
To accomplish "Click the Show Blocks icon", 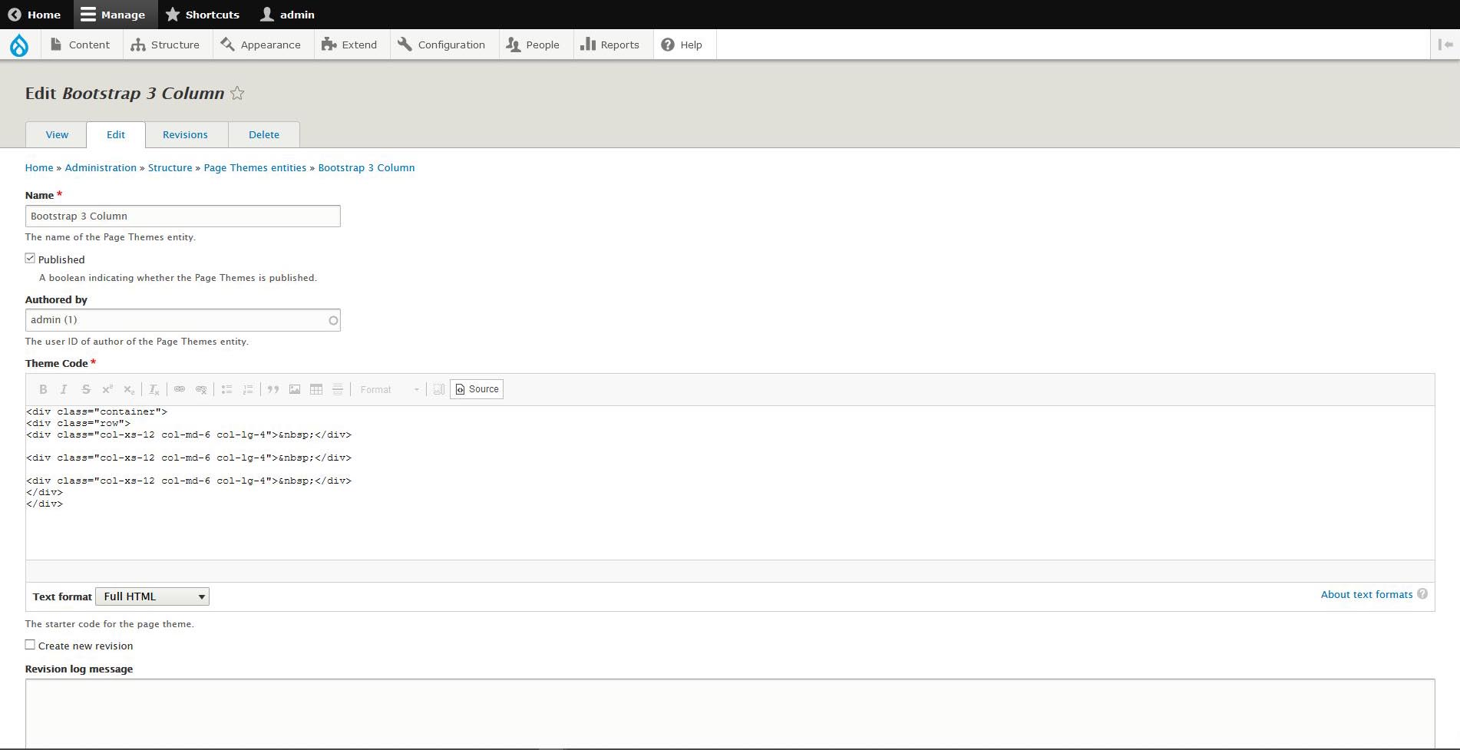I will (x=438, y=390).
